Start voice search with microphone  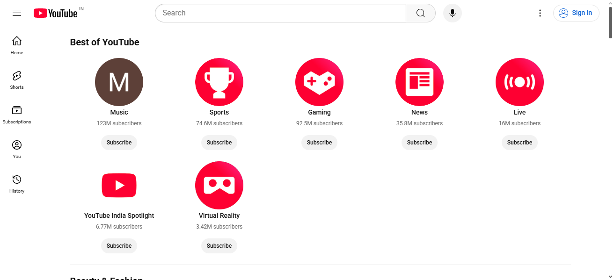(x=453, y=13)
